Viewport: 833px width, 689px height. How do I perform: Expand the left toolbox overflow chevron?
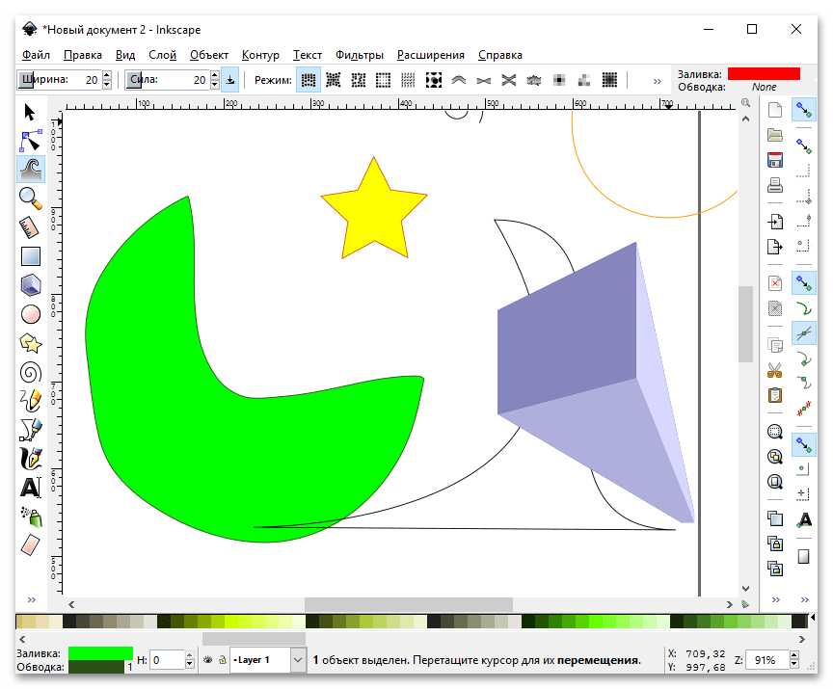click(31, 598)
